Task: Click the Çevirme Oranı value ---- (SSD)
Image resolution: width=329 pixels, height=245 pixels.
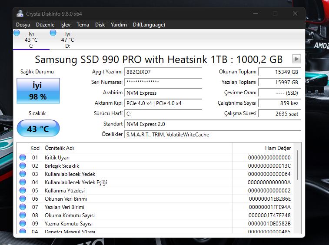Action: (280, 93)
